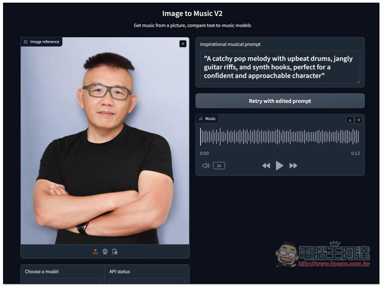Open the Choose a model dropdown
382x287 pixels.
pyautogui.click(x=63, y=282)
